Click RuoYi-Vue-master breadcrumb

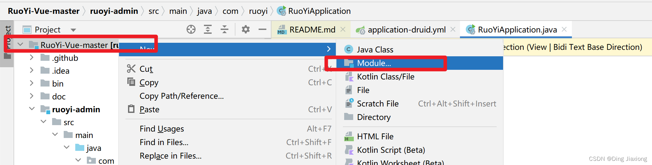pos(44,11)
